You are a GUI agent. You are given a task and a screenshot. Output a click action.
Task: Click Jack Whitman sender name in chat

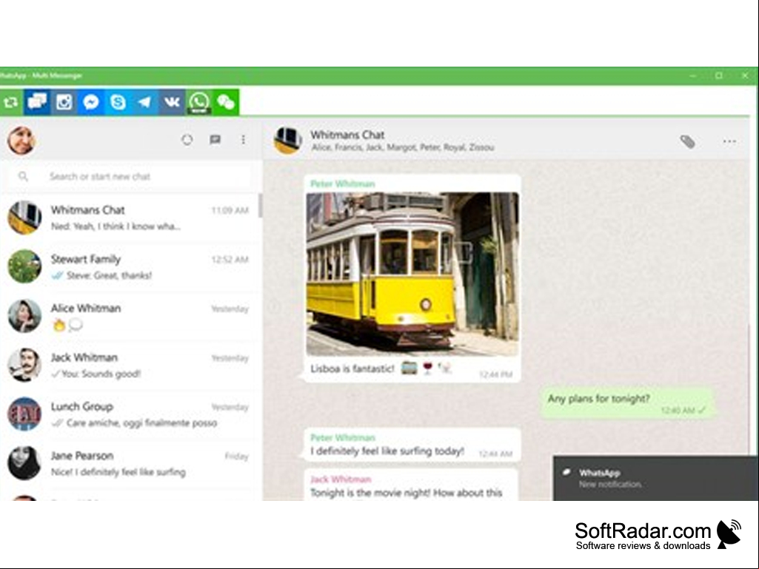coord(341,479)
